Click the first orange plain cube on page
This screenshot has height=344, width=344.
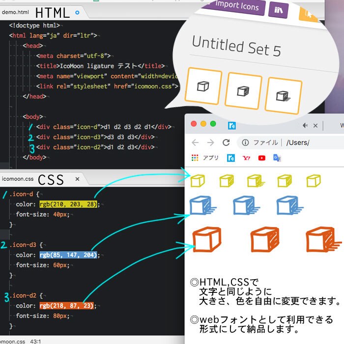click(x=207, y=240)
